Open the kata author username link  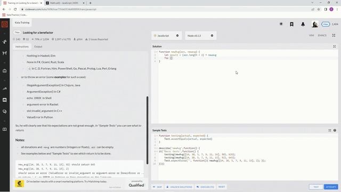click(x=78, y=39)
